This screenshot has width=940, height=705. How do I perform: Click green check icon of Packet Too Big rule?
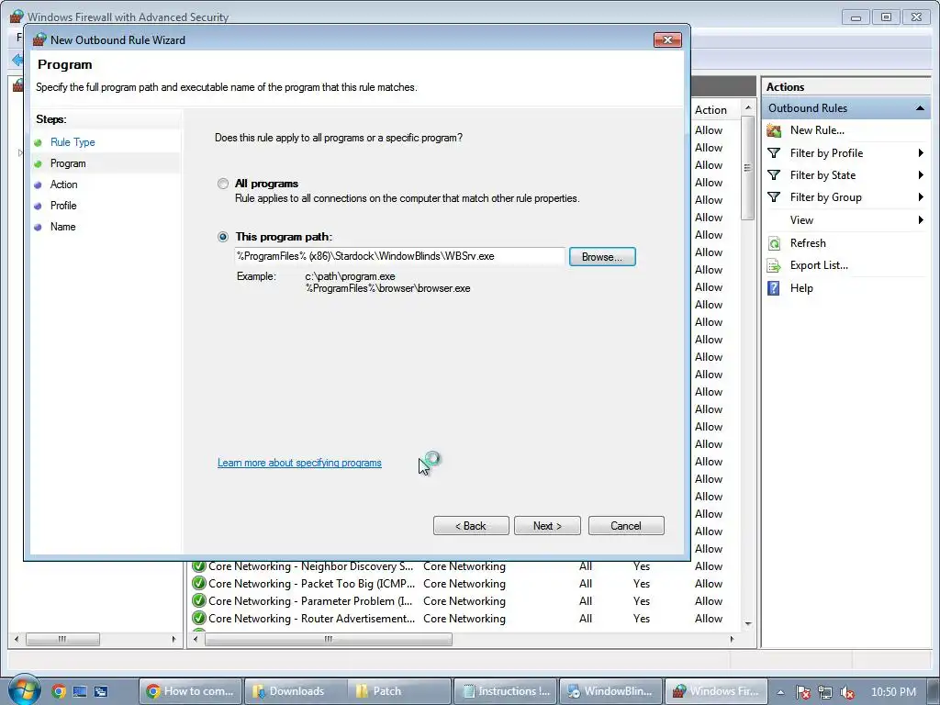pos(199,583)
